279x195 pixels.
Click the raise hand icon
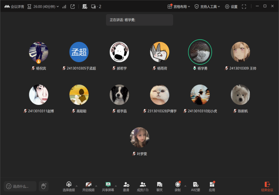44,186
